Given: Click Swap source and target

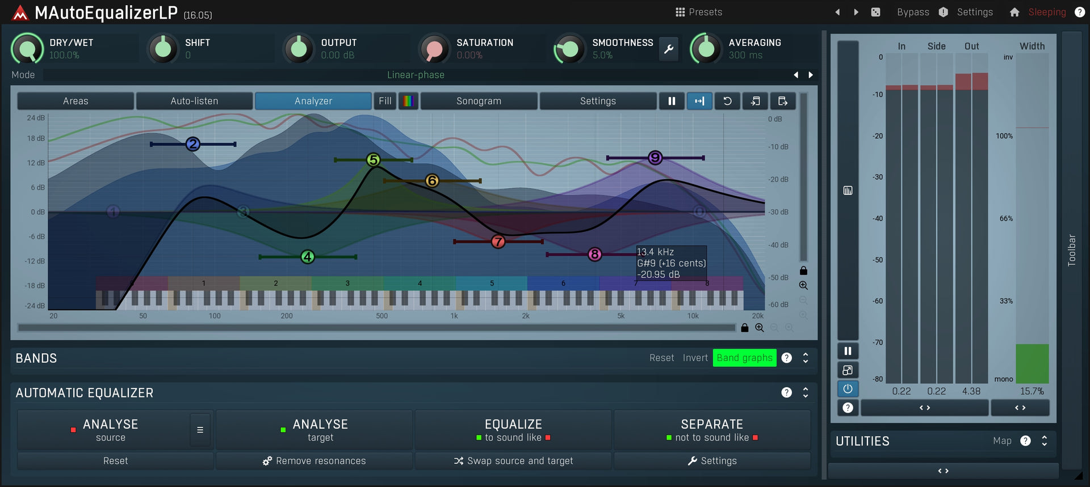Looking at the screenshot, I should point(513,461).
